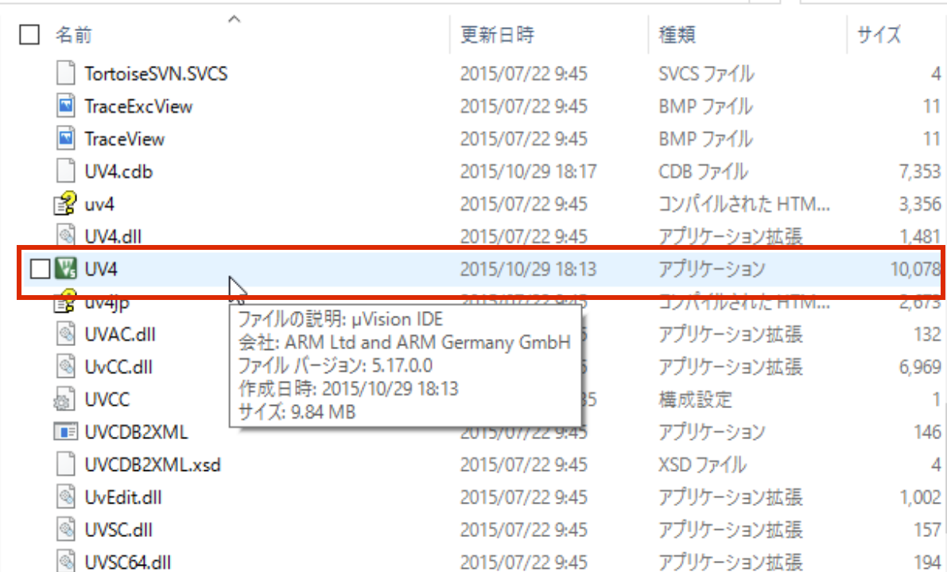
Task: Click the TortoiseSVN.SVCS file icon
Action: click(66, 74)
